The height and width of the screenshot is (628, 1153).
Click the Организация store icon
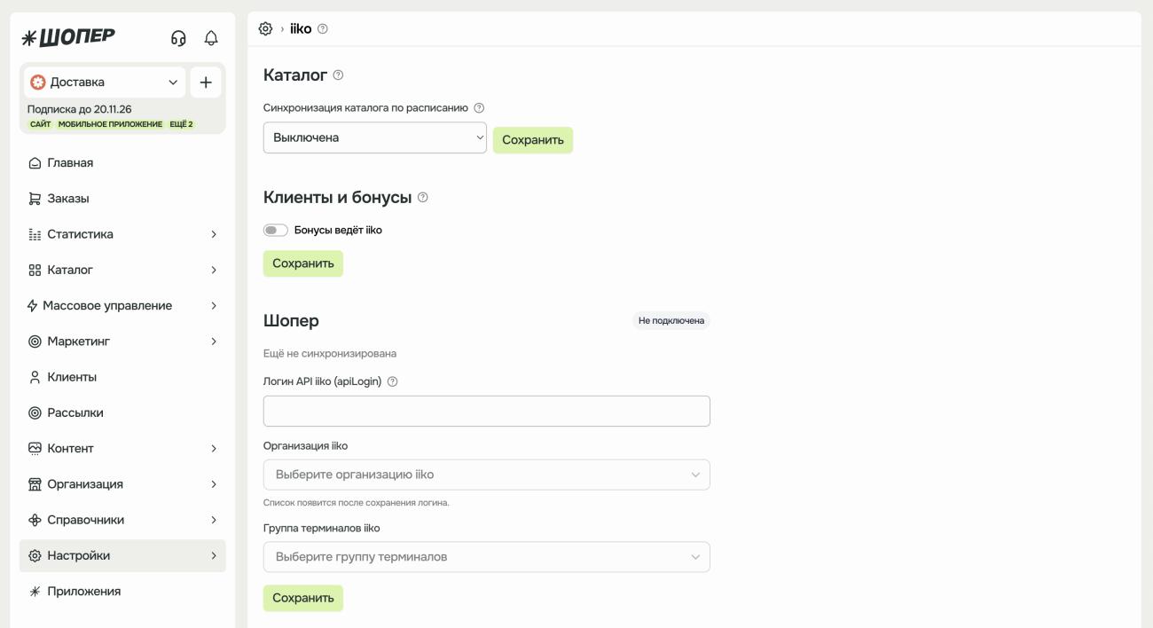tap(35, 484)
